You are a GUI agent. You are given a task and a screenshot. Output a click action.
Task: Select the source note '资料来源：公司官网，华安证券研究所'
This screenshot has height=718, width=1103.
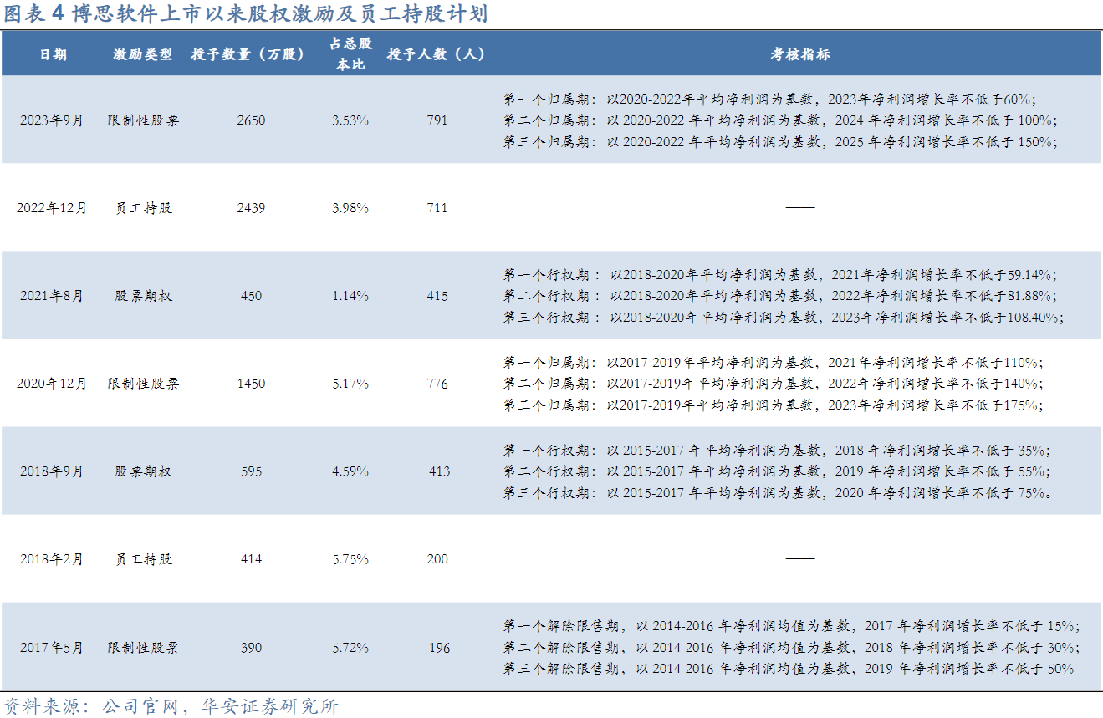coord(171,706)
